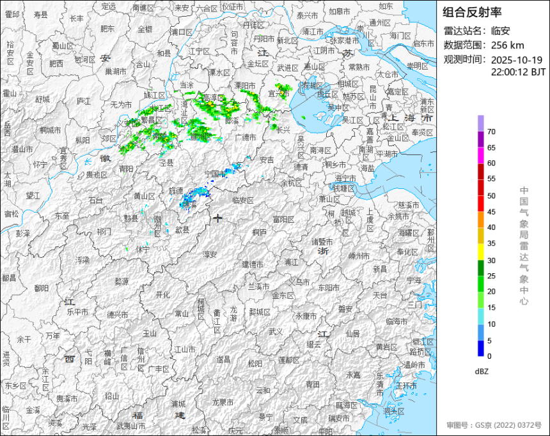
Task: Click the 江山市 map label
Action: pos(185,349)
